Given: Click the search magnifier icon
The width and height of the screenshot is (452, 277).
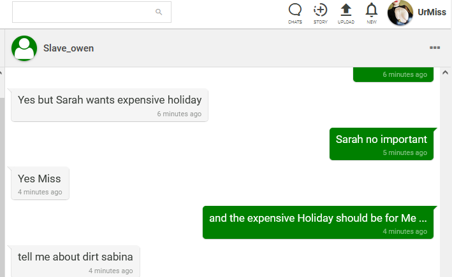Looking at the screenshot, I should pos(159,12).
